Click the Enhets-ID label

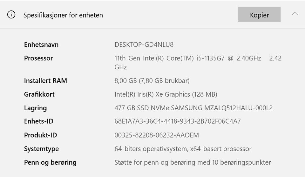point(39,121)
